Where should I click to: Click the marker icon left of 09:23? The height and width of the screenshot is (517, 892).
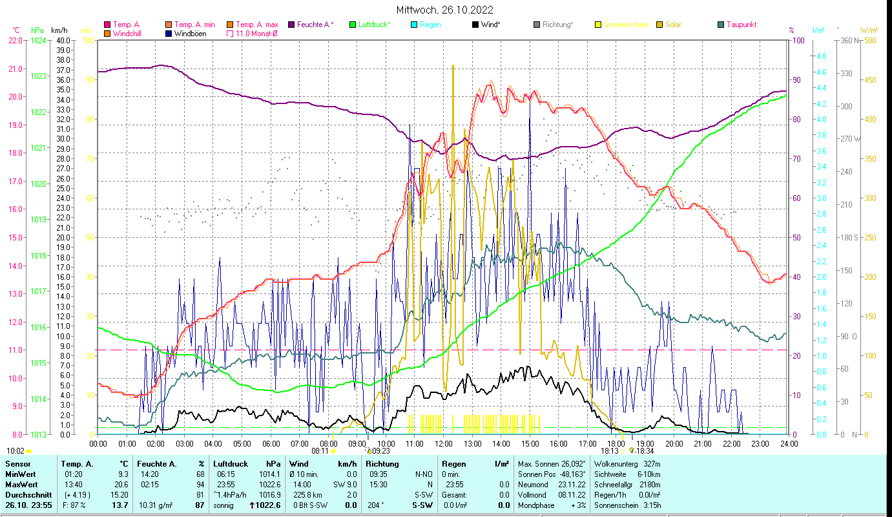[x=369, y=451]
